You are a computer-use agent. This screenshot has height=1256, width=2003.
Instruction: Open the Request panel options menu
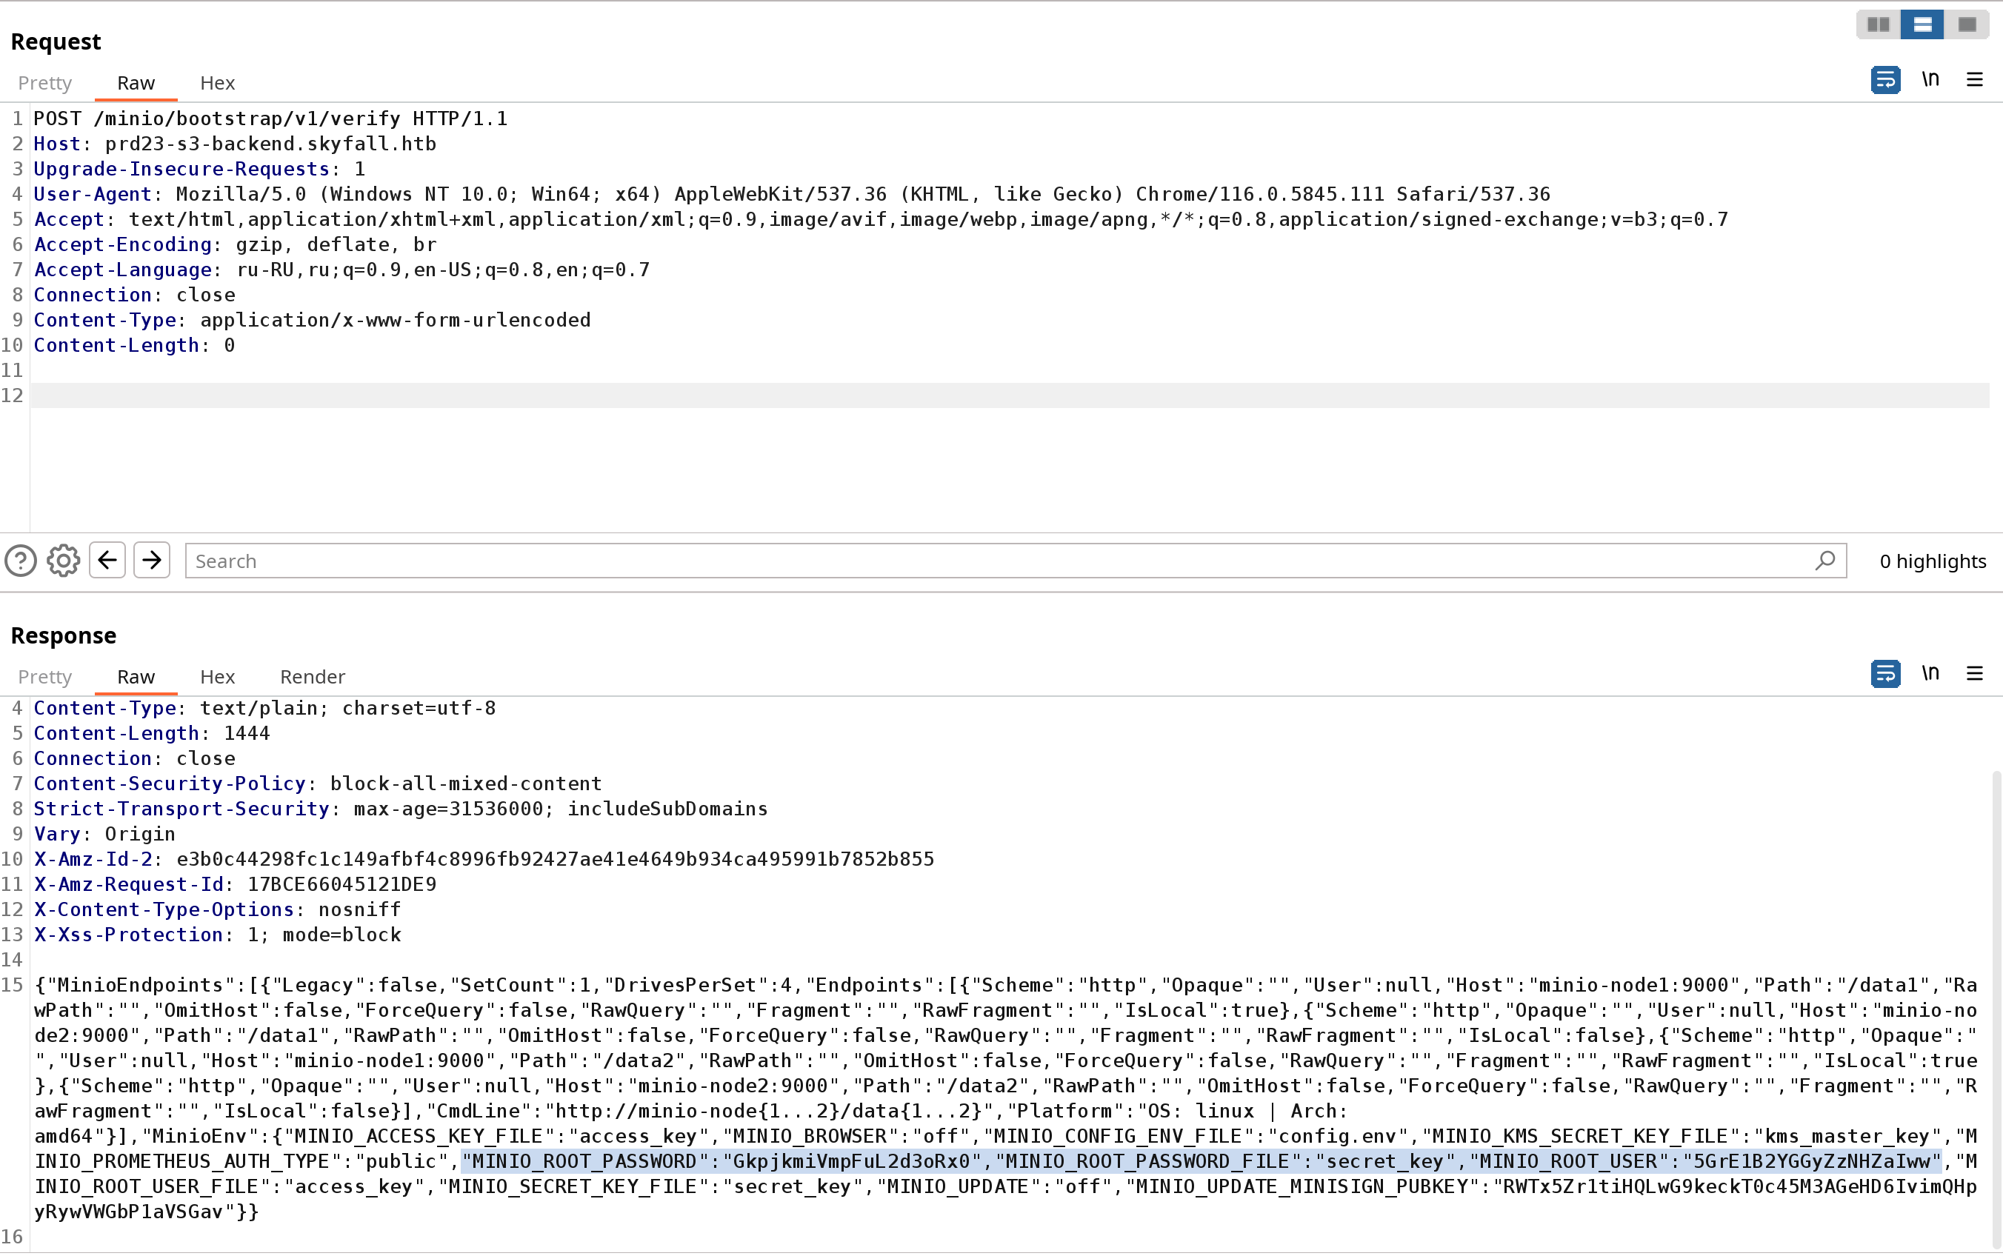(1975, 80)
